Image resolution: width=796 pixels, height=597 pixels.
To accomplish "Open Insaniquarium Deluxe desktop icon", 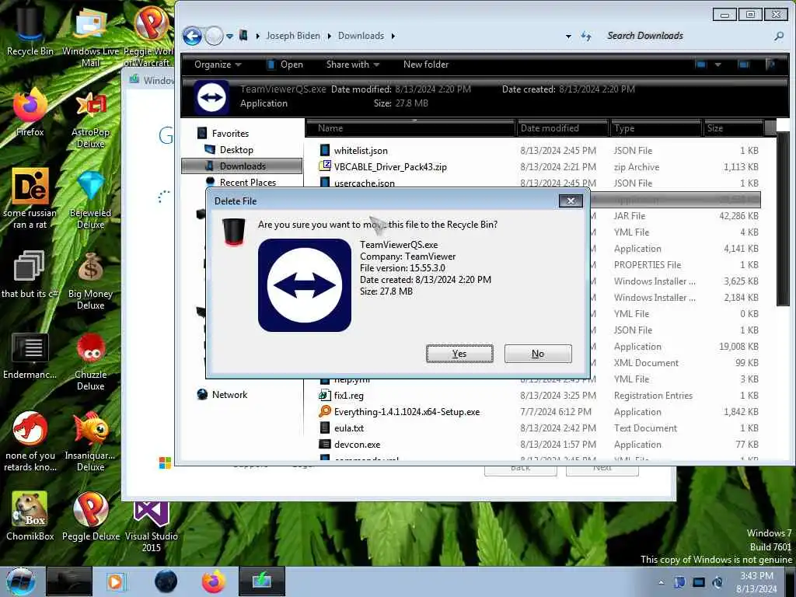I will tap(90, 442).
